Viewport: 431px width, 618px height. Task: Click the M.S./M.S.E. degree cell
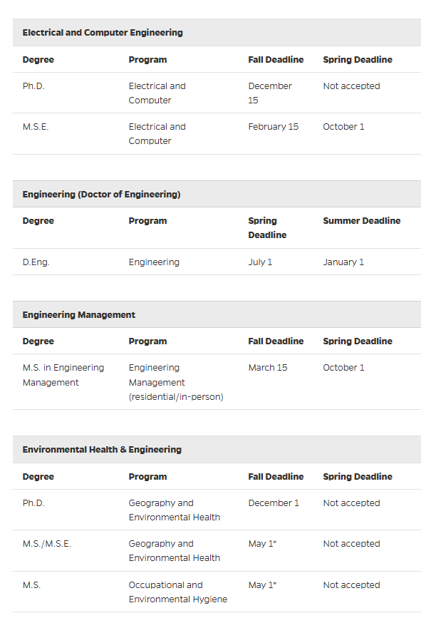click(46, 544)
